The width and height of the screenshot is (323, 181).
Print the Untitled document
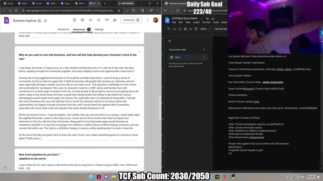coord(185,29)
